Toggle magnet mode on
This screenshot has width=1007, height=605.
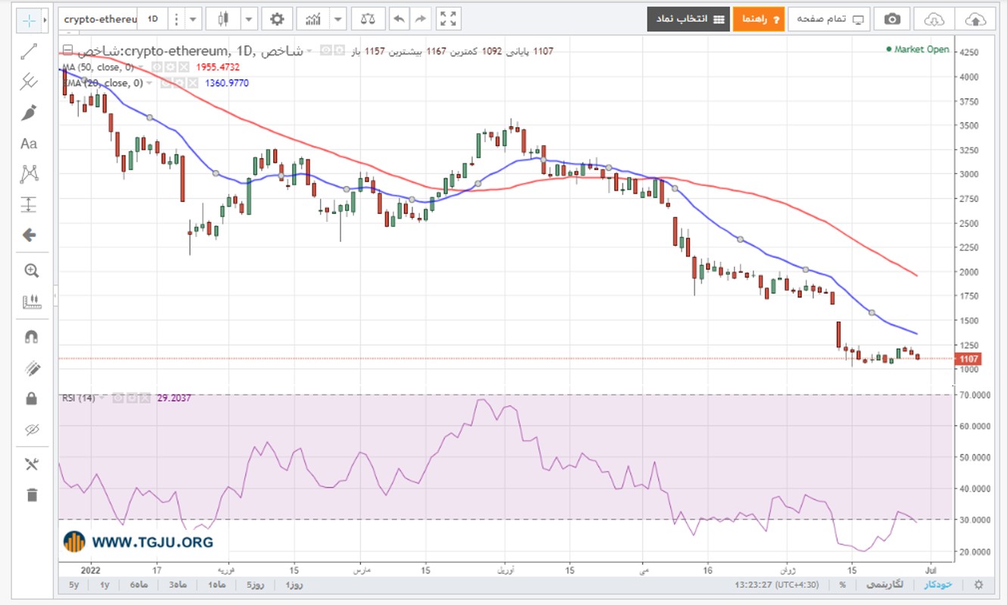(x=31, y=337)
